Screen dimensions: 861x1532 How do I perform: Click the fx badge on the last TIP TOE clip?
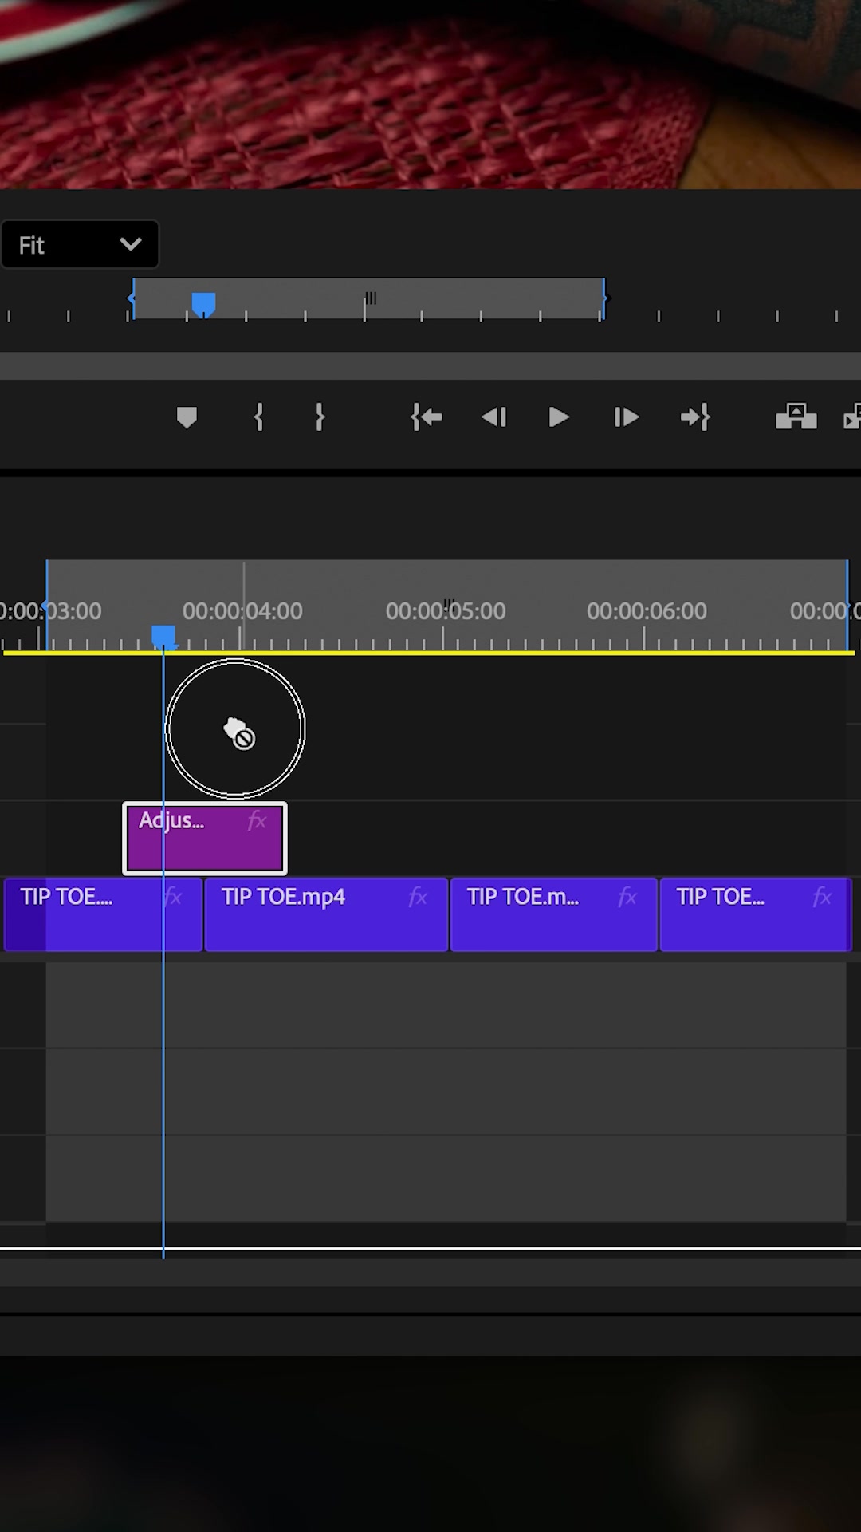(822, 898)
